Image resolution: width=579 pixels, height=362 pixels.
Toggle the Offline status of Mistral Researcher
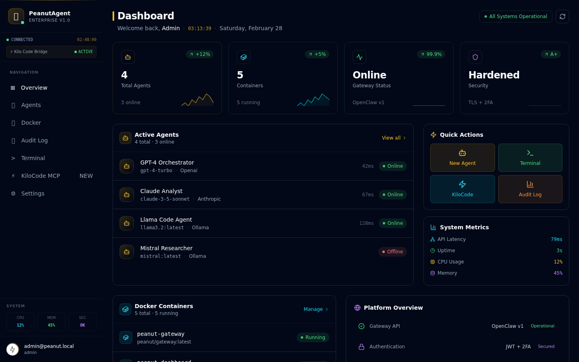click(x=392, y=251)
